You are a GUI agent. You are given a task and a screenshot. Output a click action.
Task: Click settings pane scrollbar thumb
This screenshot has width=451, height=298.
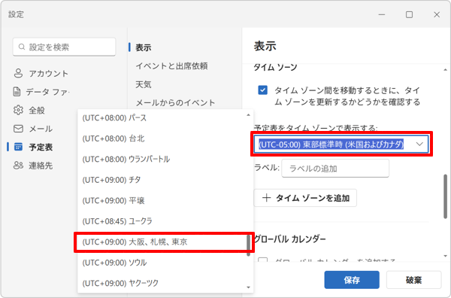click(x=445, y=196)
